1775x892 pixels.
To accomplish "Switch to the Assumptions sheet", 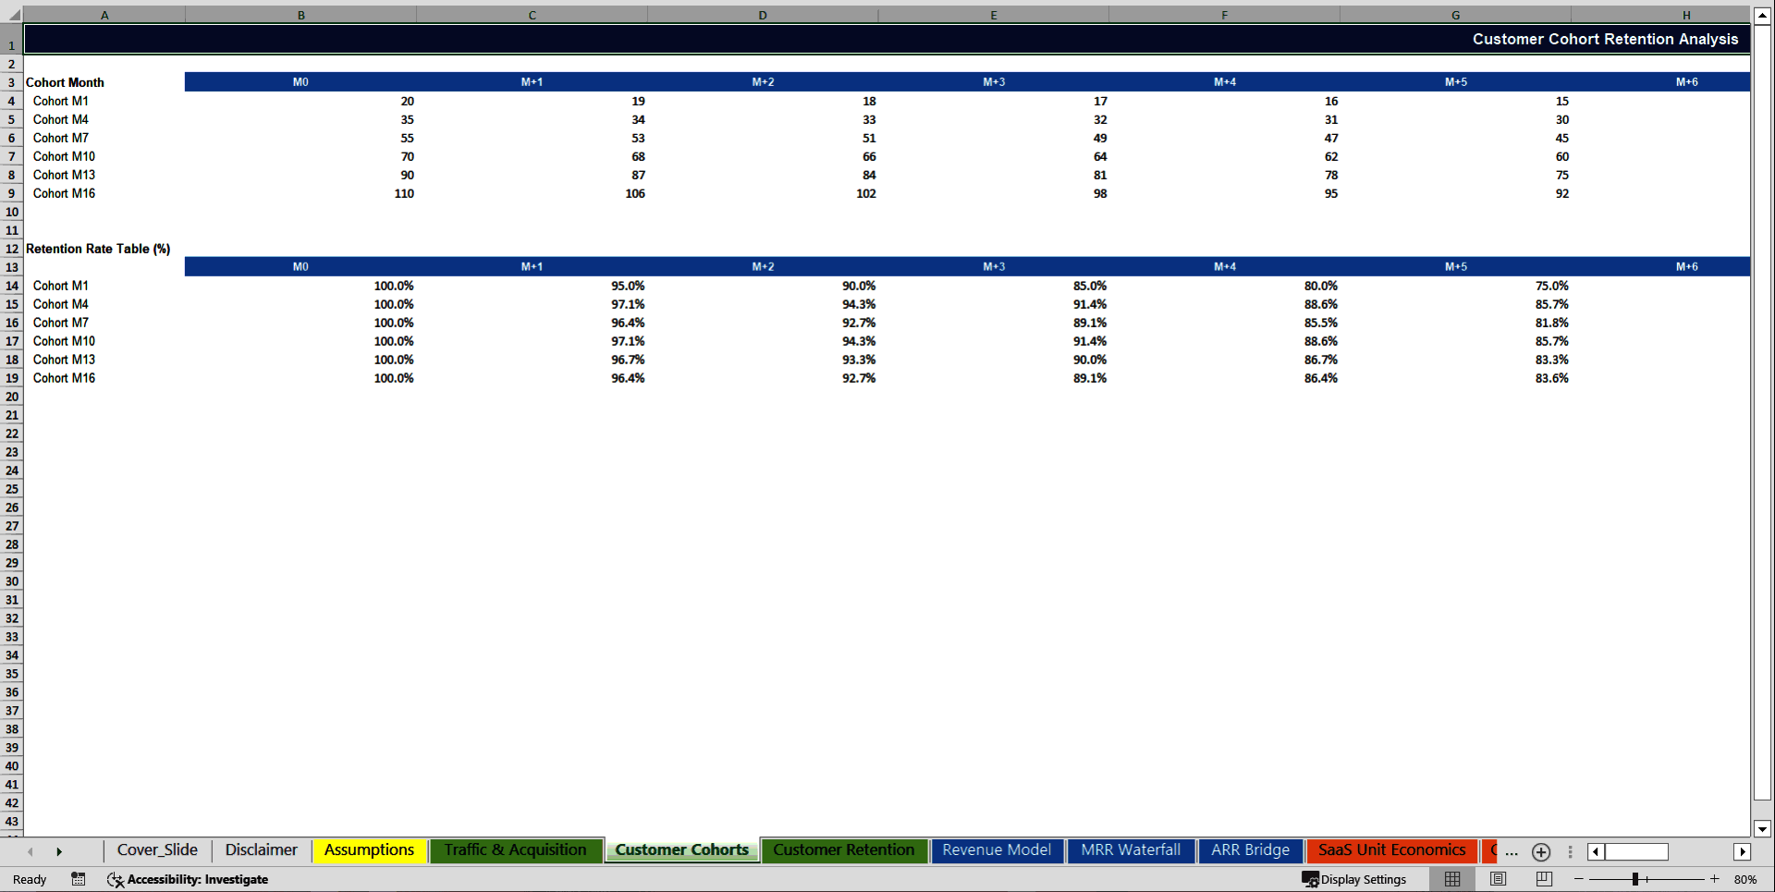I will pyautogui.click(x=369, y=849).
